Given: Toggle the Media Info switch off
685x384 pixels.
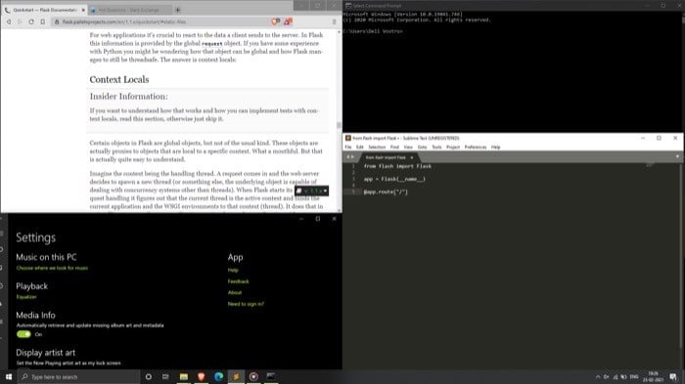Looking at the screenshot, I should point(23,334).
